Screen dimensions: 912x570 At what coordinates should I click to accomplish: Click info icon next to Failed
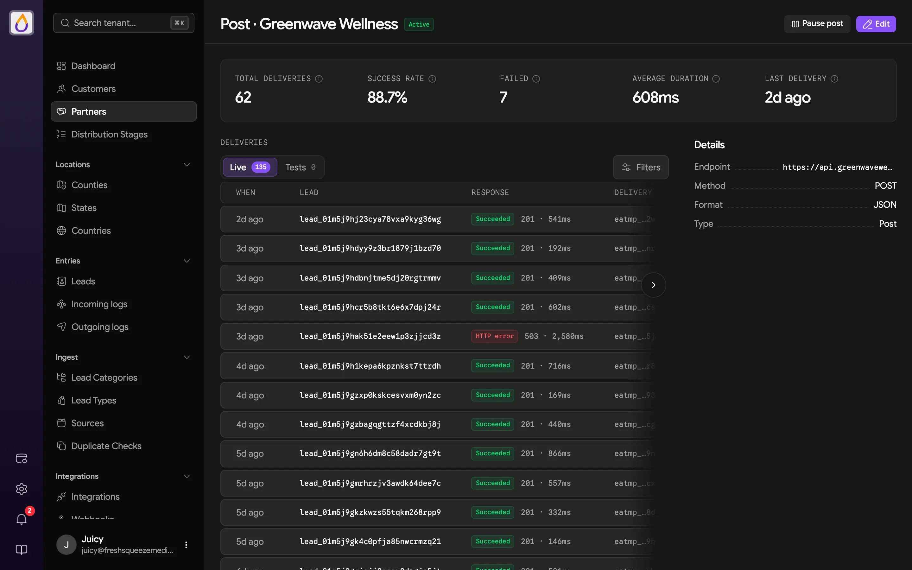(x=536, y=79)
